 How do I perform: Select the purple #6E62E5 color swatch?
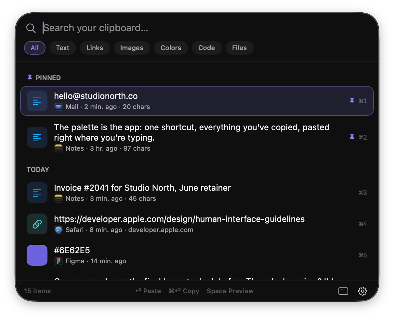(37, 255)
